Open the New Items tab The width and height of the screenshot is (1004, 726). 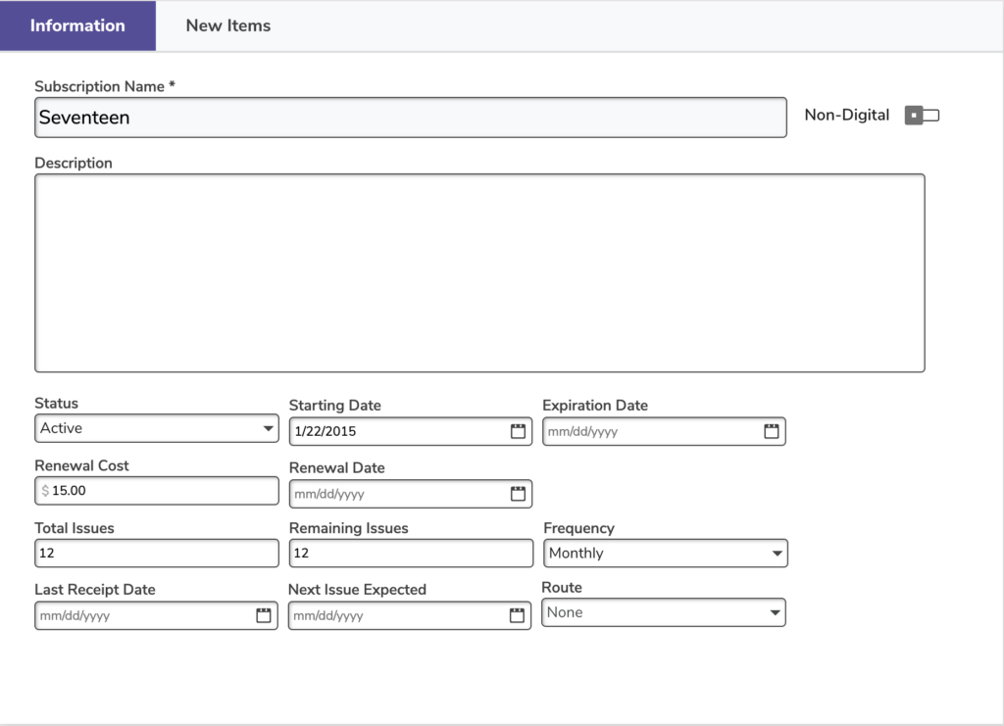[228, 26]
